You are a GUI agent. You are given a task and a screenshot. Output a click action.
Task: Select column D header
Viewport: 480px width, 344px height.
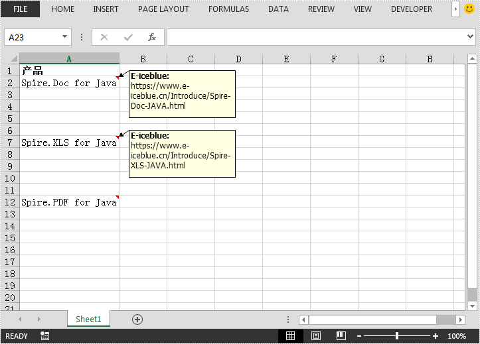tap(238, 58)
